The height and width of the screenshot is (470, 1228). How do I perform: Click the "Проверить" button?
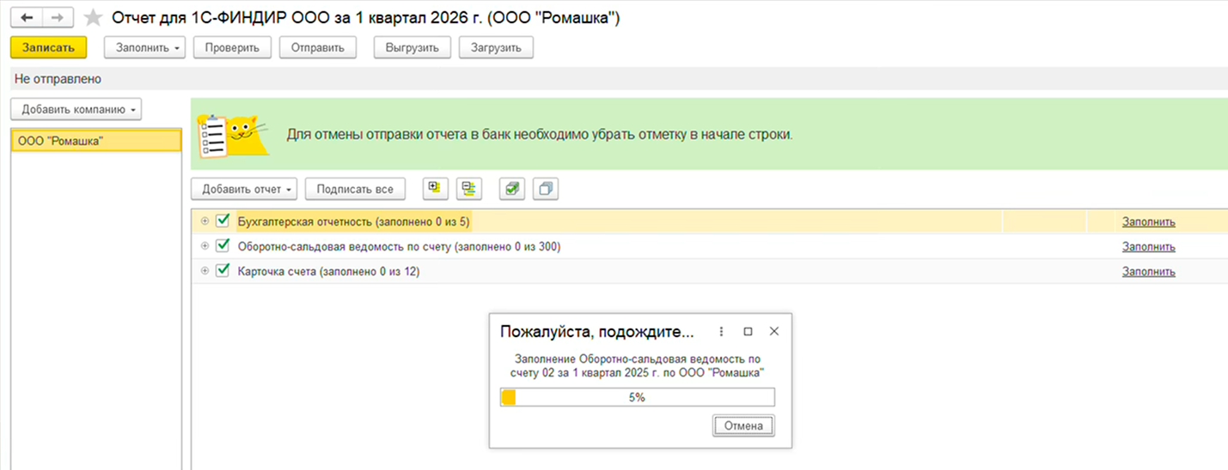point(232,48)
